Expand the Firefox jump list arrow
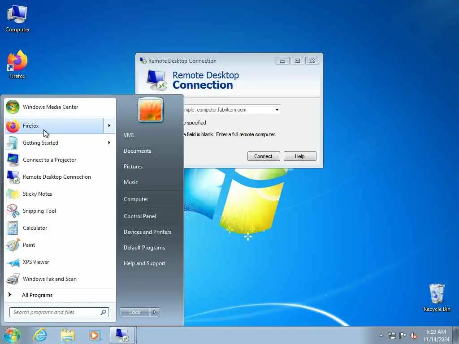The width and height of the screenshot is (459, 344). point(109,126)
